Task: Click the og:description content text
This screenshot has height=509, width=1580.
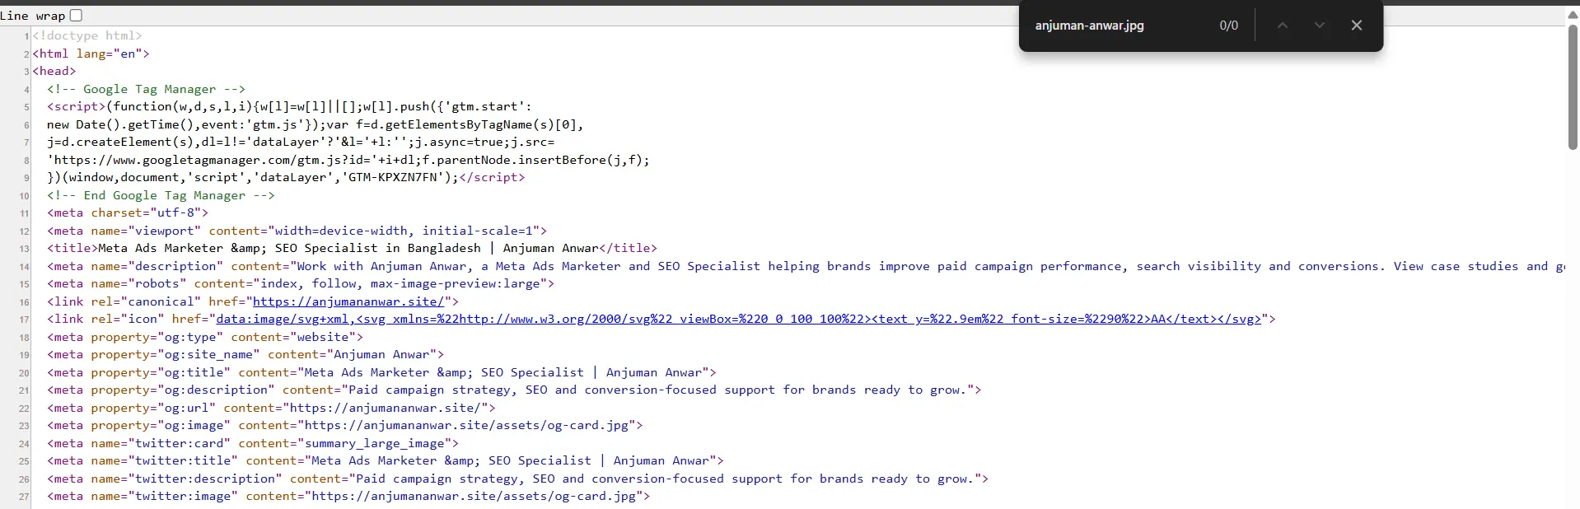Action: pyautogui.click(x=657, y=390)
